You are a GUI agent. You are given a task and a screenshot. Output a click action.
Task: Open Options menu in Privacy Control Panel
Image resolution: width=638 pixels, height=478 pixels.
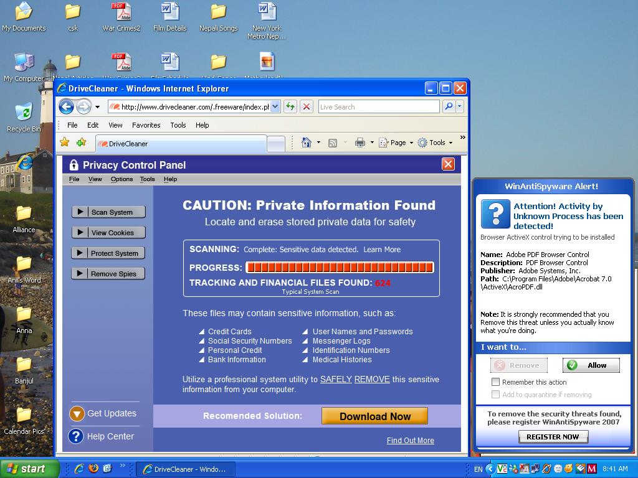coord(121,179)
